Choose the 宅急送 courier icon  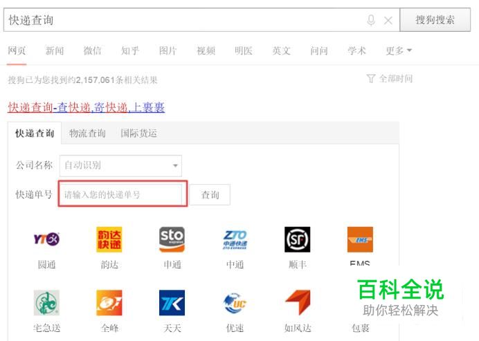pos(46,302)
